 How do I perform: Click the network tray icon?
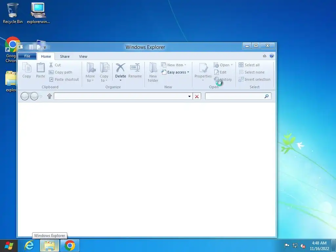coord(295,245)
